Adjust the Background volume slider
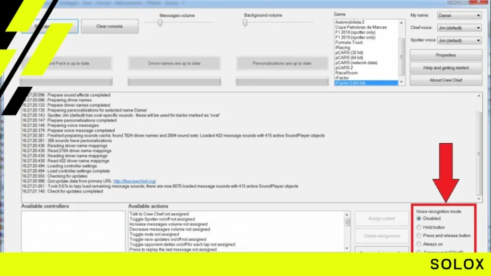The height and width of the screenshot is (276, 491). pyautogui.click(x=245, y=23)
